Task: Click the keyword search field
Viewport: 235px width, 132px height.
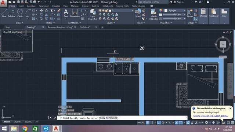Action: point(153,2)
